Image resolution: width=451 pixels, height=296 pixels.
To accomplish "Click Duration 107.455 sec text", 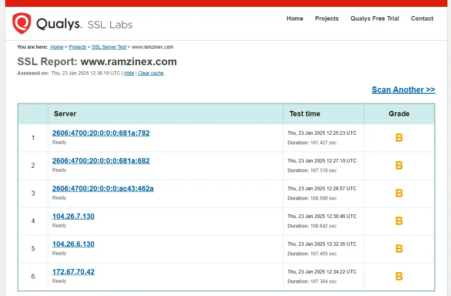I will pos(312,254).
